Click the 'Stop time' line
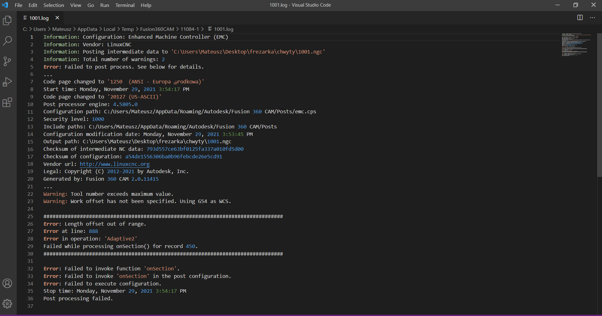This screenshot has width=602, height=316. [x=115, y=291]
